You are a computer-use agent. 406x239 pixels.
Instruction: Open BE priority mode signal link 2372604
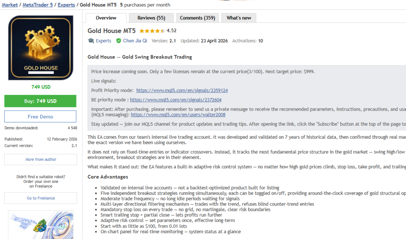point(176,100)
